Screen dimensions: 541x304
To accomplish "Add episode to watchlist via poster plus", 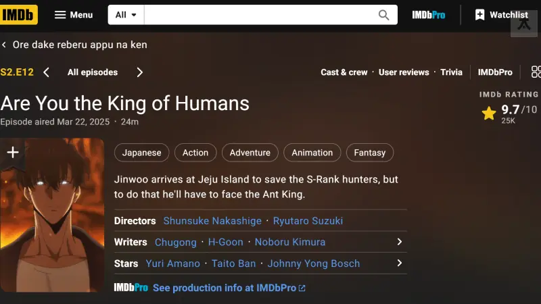I will click(12, 152).
